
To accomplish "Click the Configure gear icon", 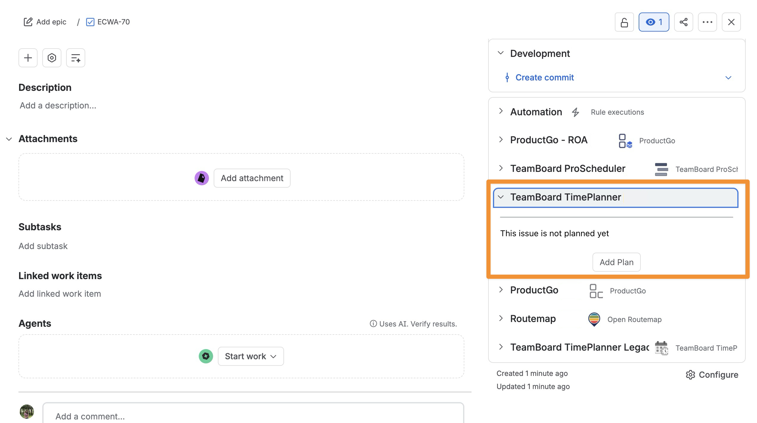I will pyautogui.click(x=690, y=375).
